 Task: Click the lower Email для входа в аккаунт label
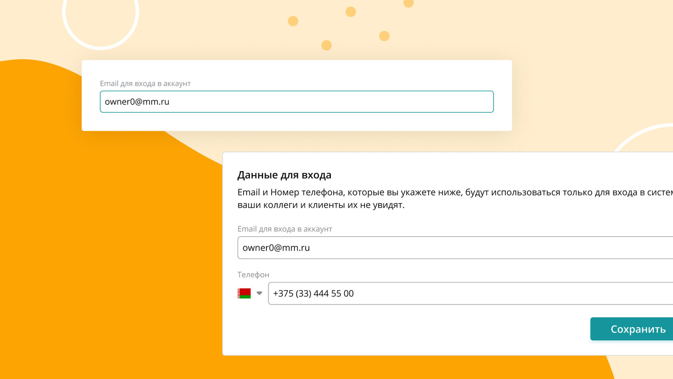[284, 229]
